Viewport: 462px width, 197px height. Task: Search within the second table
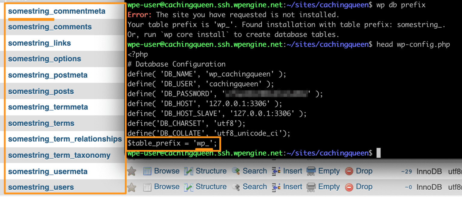254,187
